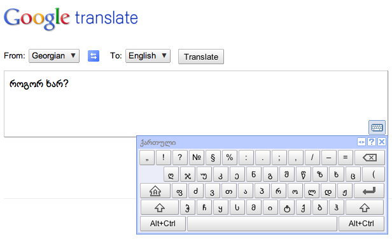
Task: Toggle the left Alt+Ctrl key
Action: coord(163,224)
